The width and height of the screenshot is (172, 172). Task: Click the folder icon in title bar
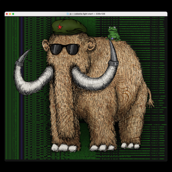(x=68, y=14)
